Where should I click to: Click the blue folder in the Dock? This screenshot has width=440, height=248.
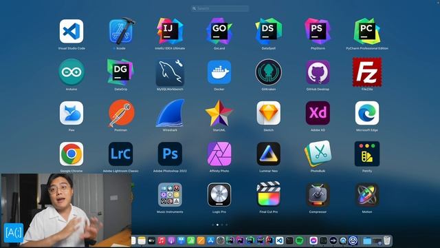point(367,240)
